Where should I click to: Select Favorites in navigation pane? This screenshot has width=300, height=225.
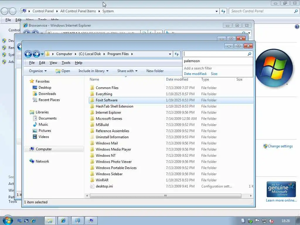tap(42, 81)
